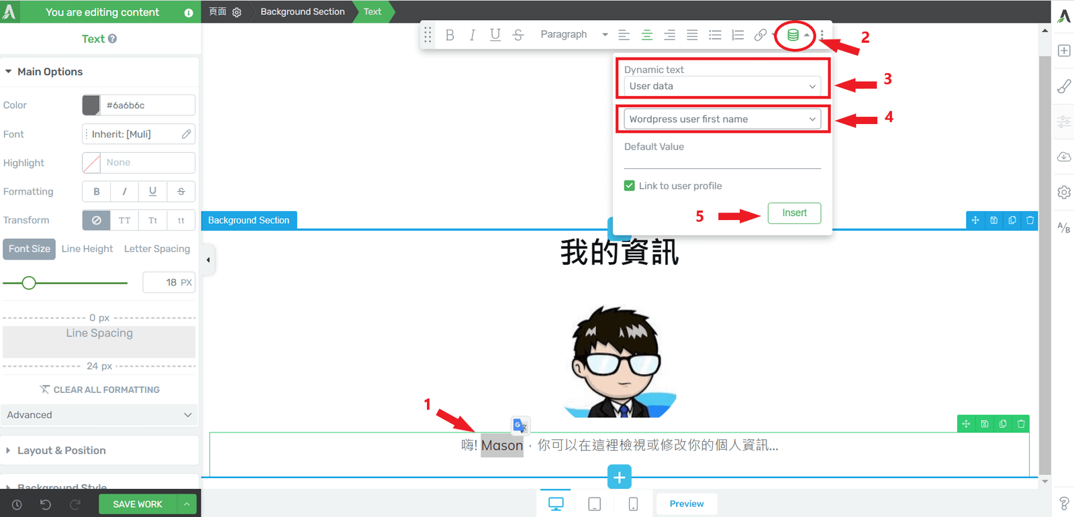The height and width of the screenshot is (517, 1074).
Task: Click the Save Work button
Action: click(x=138, y=504)
